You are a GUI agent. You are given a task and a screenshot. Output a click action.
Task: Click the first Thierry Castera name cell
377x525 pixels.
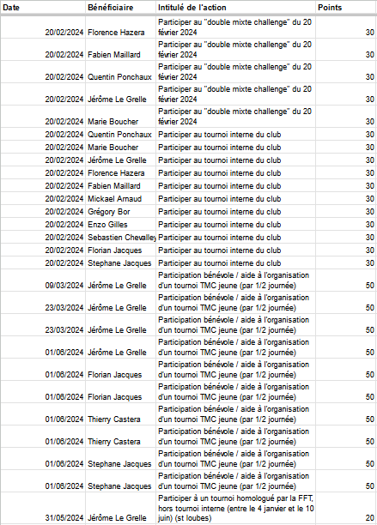(x=120, y=414)
